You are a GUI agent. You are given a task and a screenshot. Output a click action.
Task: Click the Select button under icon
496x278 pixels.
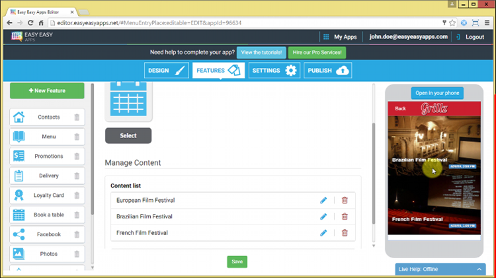pyautogui.click(x=128, y=135)
